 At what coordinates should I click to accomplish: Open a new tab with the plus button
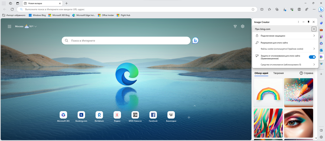pyautogui.click(x=66, y=3)
